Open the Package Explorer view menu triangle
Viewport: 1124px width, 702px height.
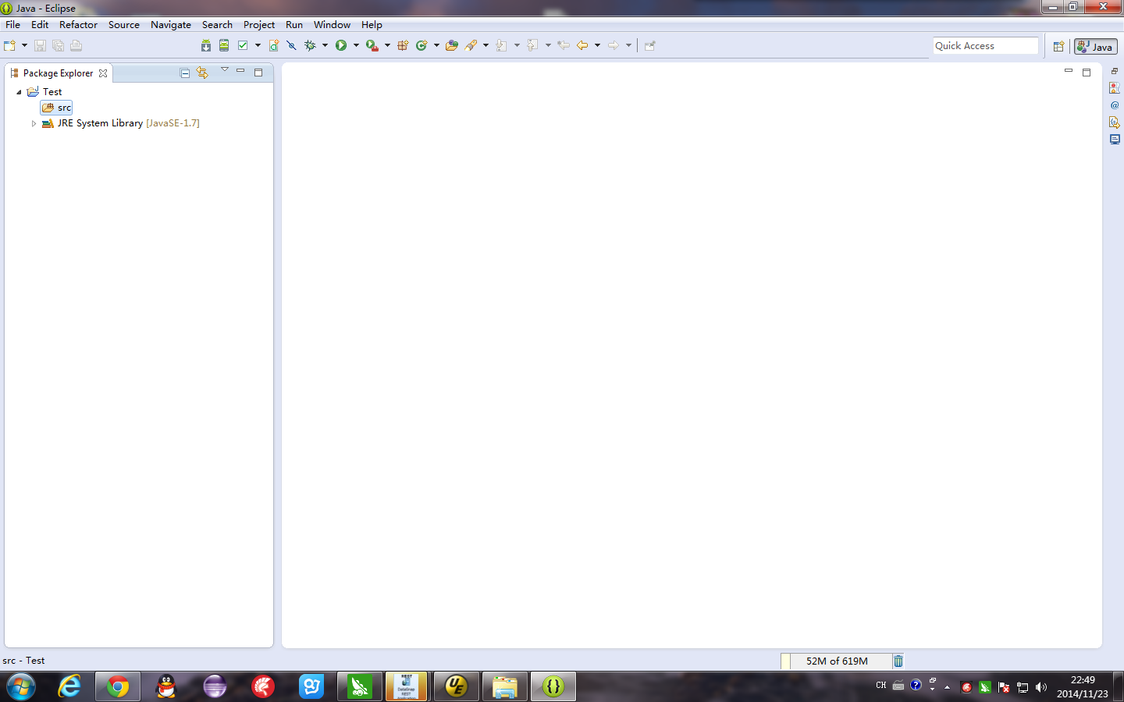[x=225, y=70]
